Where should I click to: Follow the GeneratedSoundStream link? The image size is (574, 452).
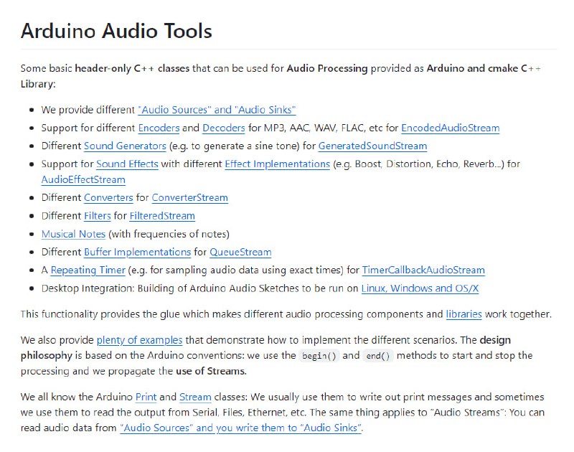373,145
